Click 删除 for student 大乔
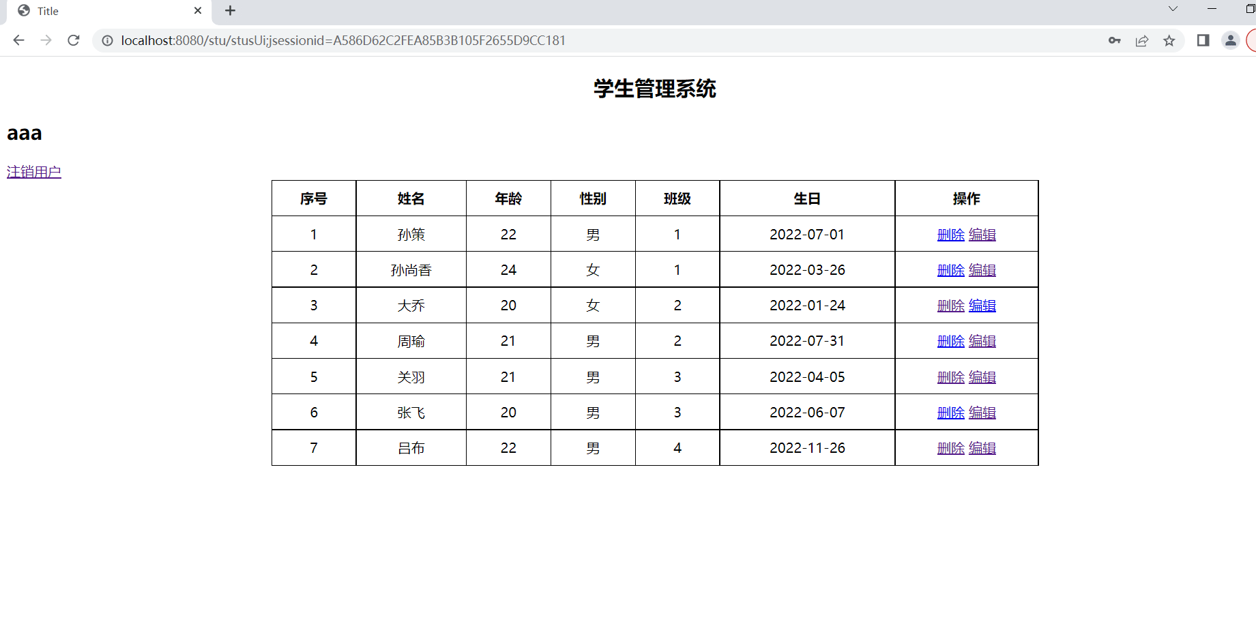This screenshot has height=624, width=1256. point(950,305)
